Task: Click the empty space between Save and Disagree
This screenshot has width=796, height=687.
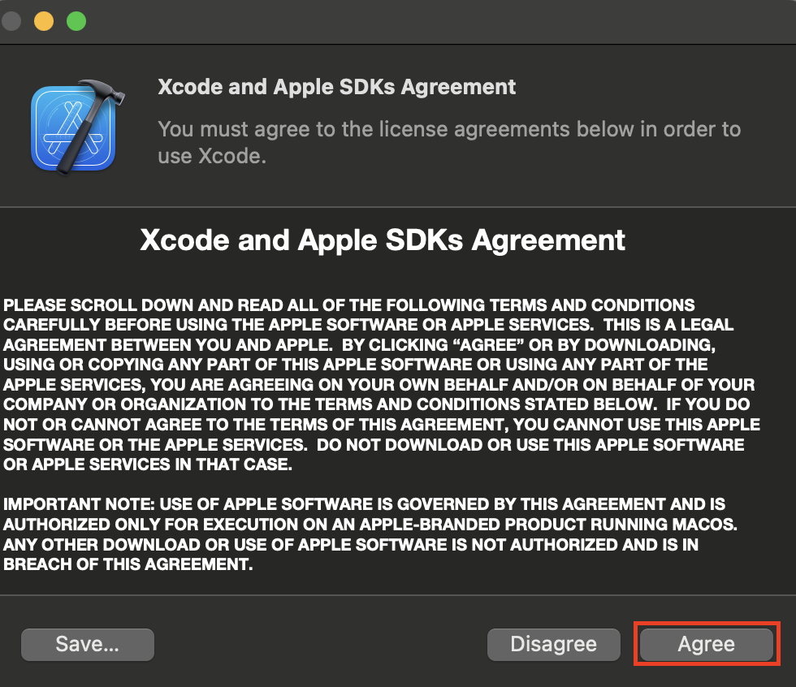Action: coord(320,645)
